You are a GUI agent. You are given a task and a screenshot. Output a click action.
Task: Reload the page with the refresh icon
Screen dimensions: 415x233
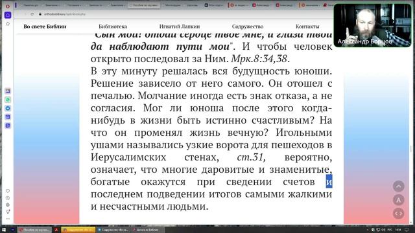[x=32, y=14]
